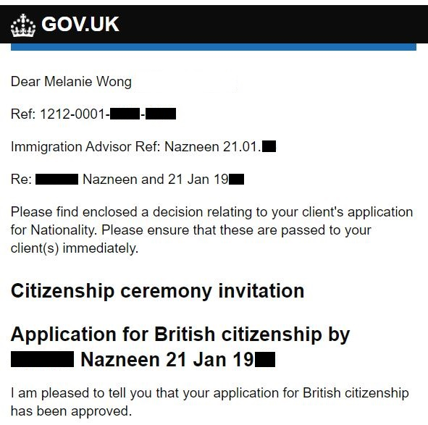The width and height of the screenshot is (428, 425).
Task: Click 'Application for British citizenship by' heading
Action: click(180, 334)
